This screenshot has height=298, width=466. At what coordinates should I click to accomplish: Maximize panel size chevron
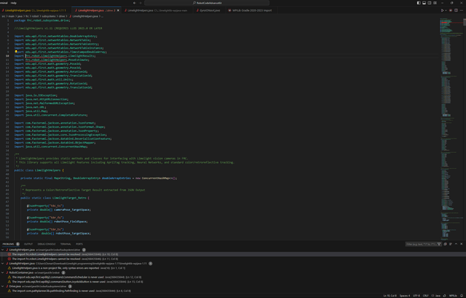click(x=456, y=244)
